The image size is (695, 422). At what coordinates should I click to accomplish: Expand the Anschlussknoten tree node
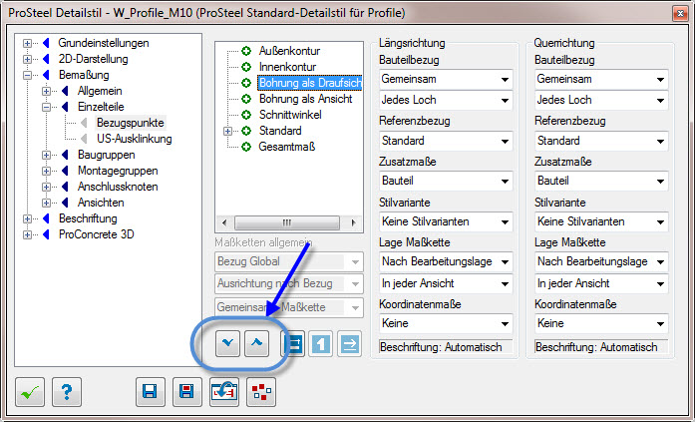tap(46, 188)
